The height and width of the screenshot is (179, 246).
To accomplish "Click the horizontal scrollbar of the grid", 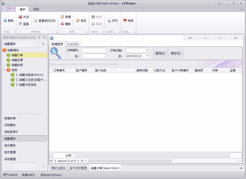I will coord(130,161).
